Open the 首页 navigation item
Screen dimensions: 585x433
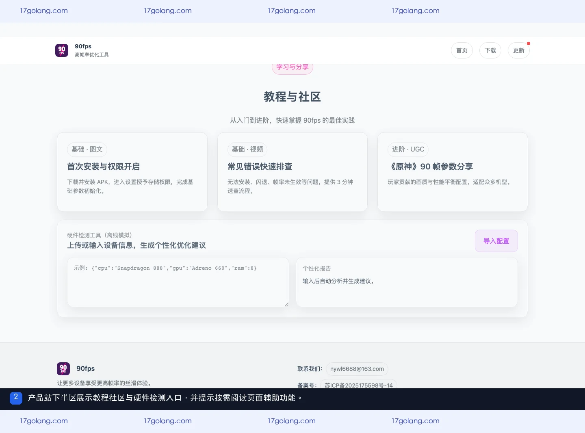pos(462,50)
